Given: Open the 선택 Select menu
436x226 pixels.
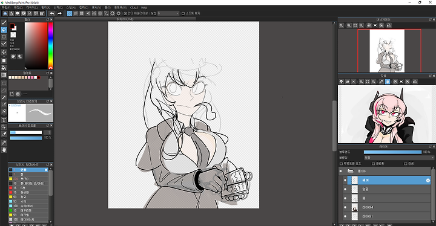Looking at the screenshot, I should click(x=58, y=8).
